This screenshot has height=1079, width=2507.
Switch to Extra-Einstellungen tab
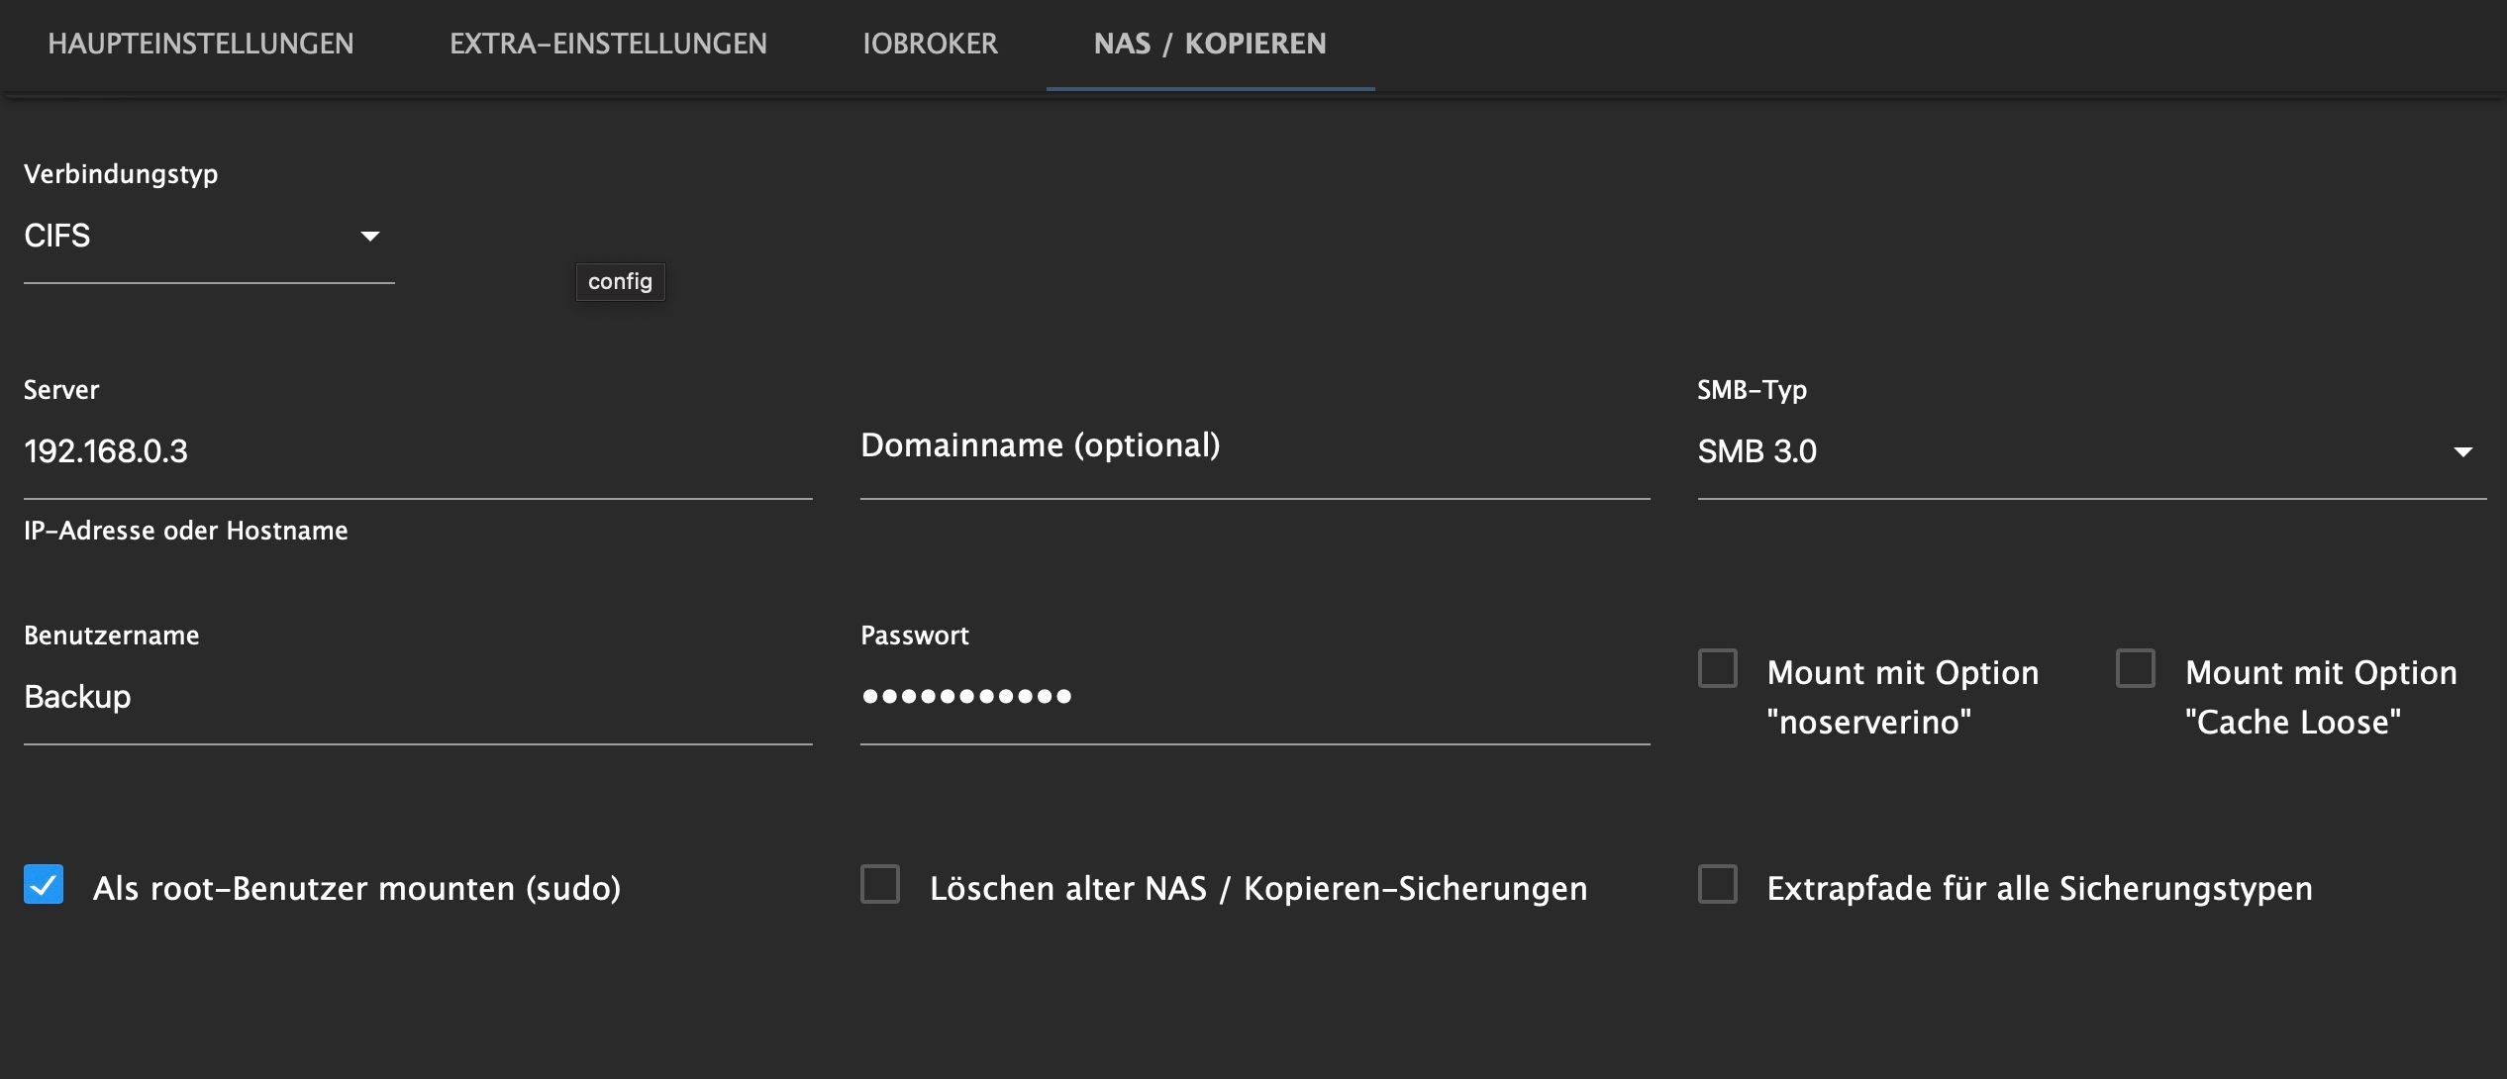(608, 44)
